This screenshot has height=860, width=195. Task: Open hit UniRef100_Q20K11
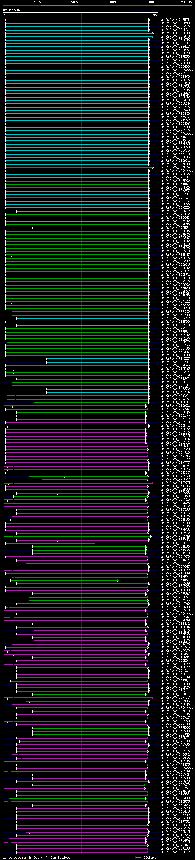(x=175, y=694)
